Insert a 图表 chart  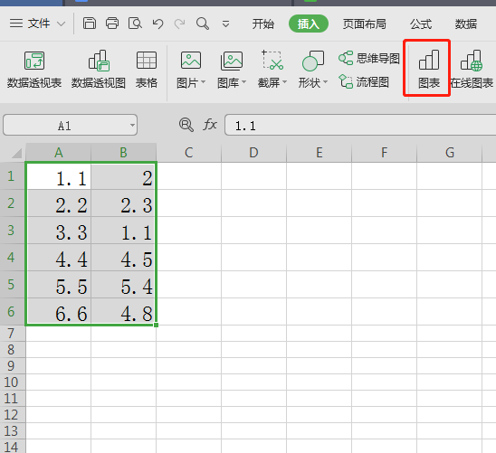(x=429, y=70)
